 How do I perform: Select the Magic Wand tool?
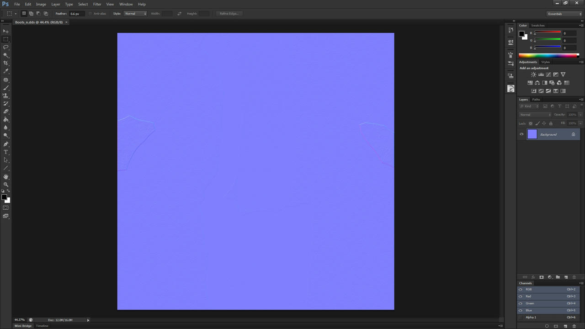(6, 55)
